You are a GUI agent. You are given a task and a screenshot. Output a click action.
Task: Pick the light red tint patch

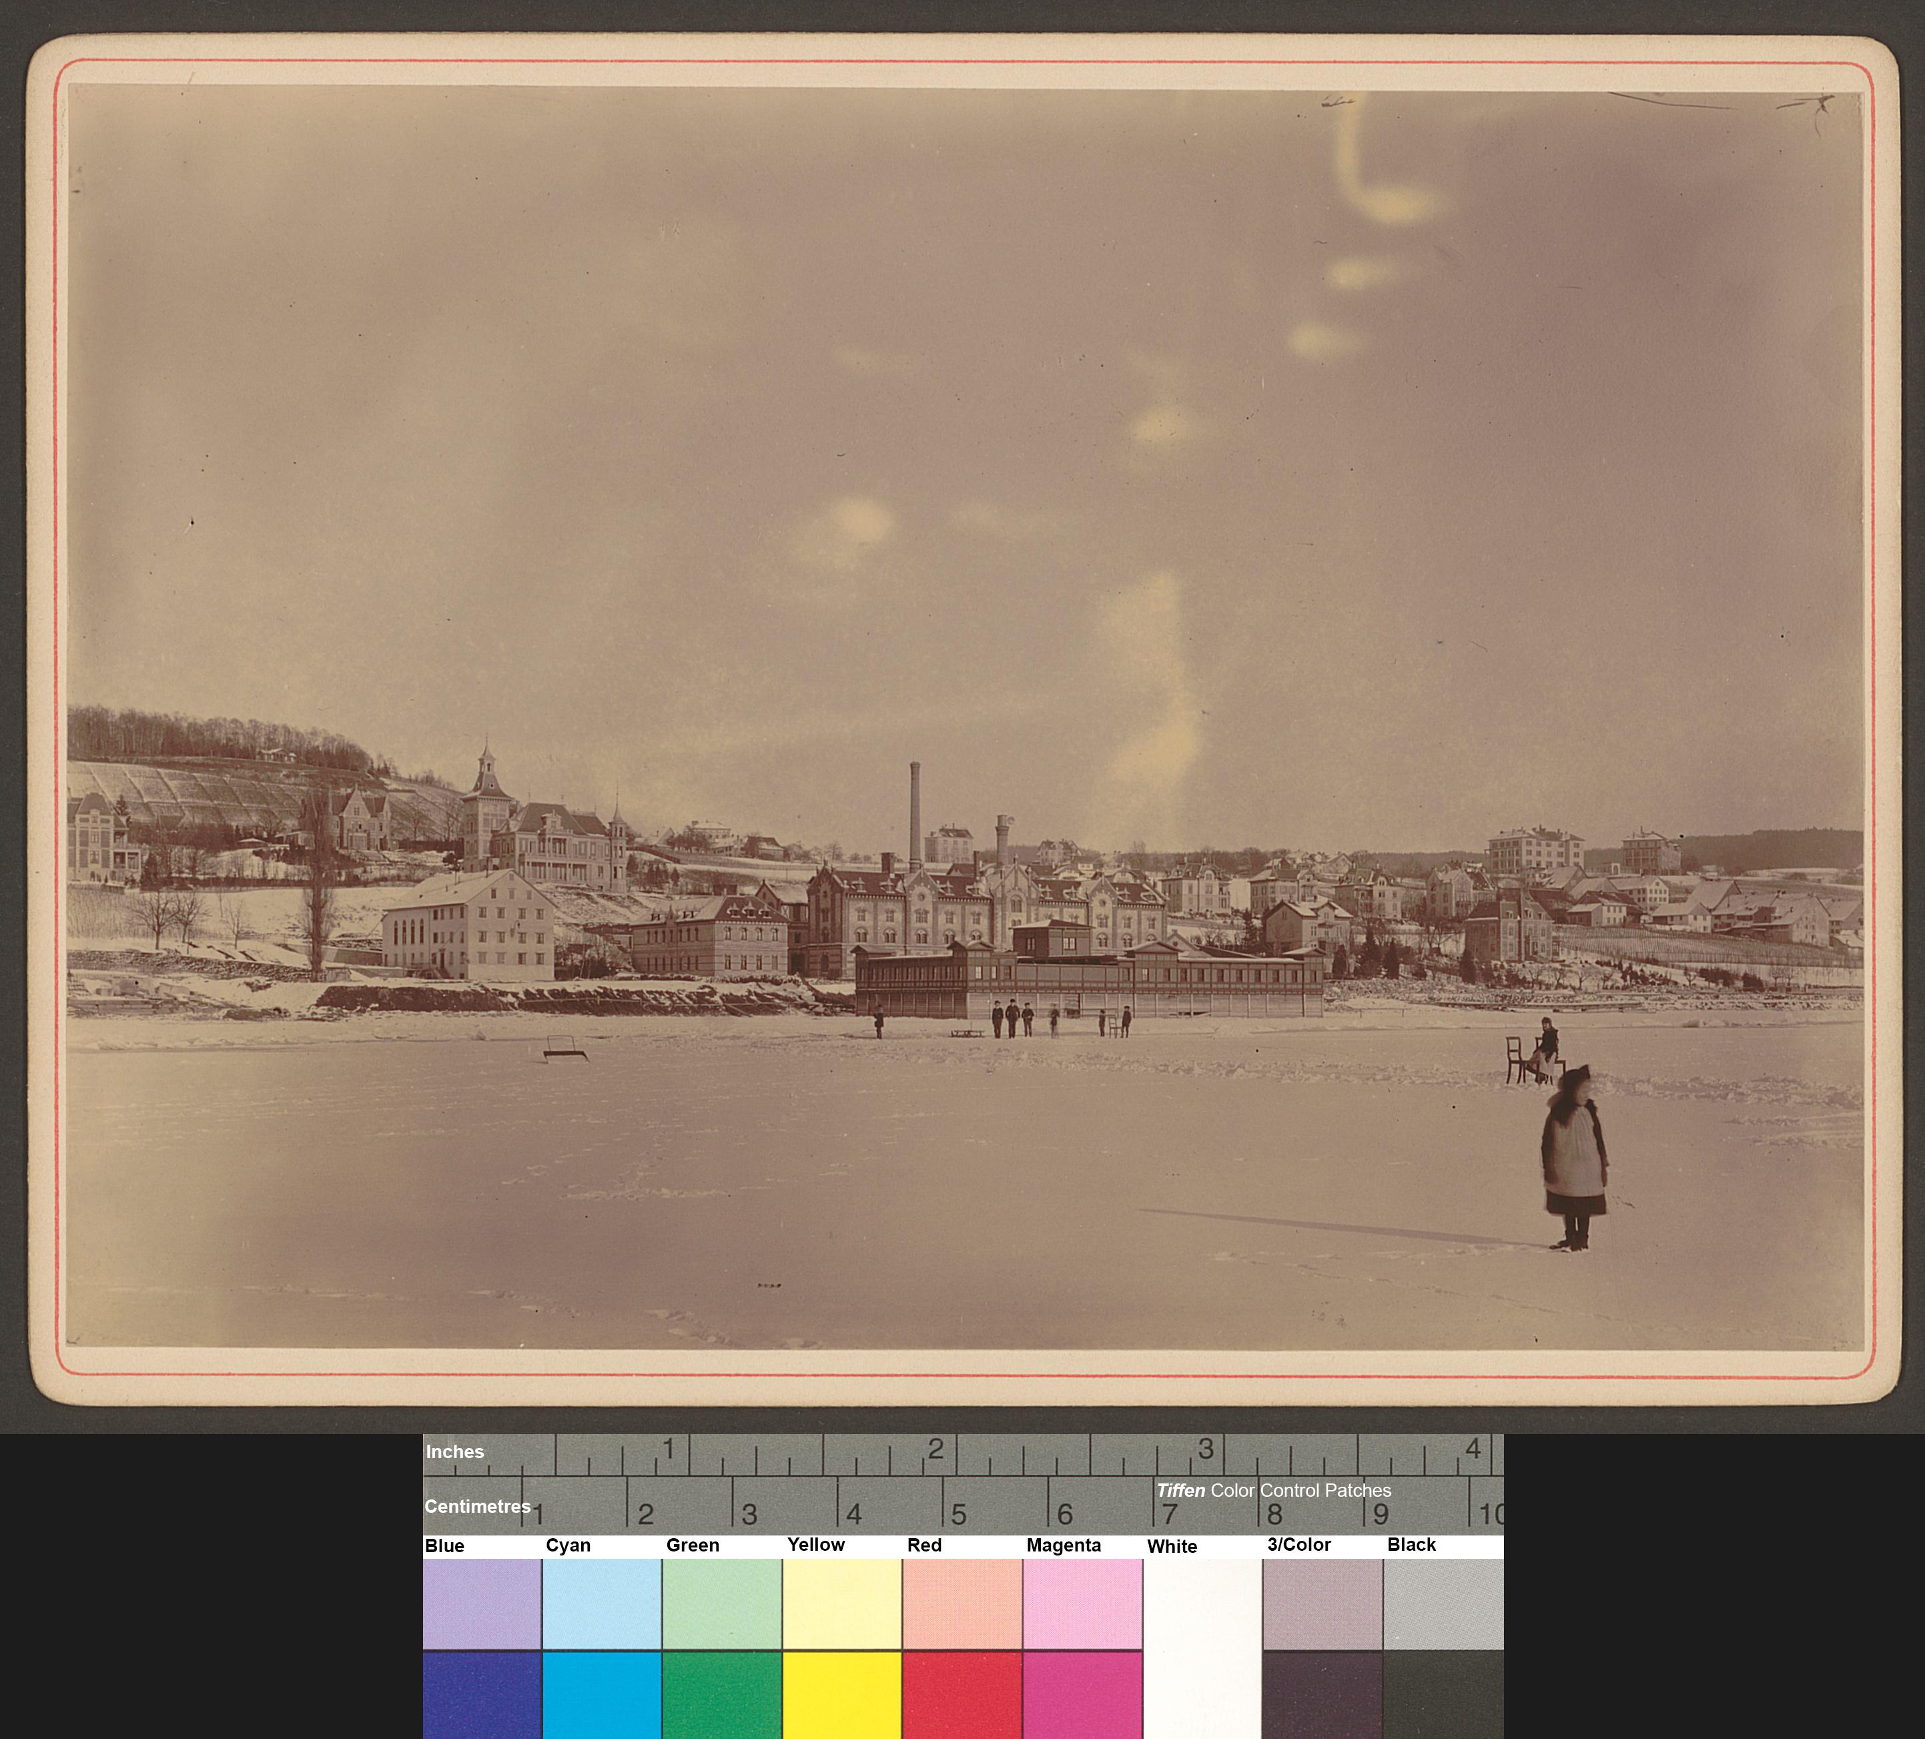click(x=962, y=1604)
